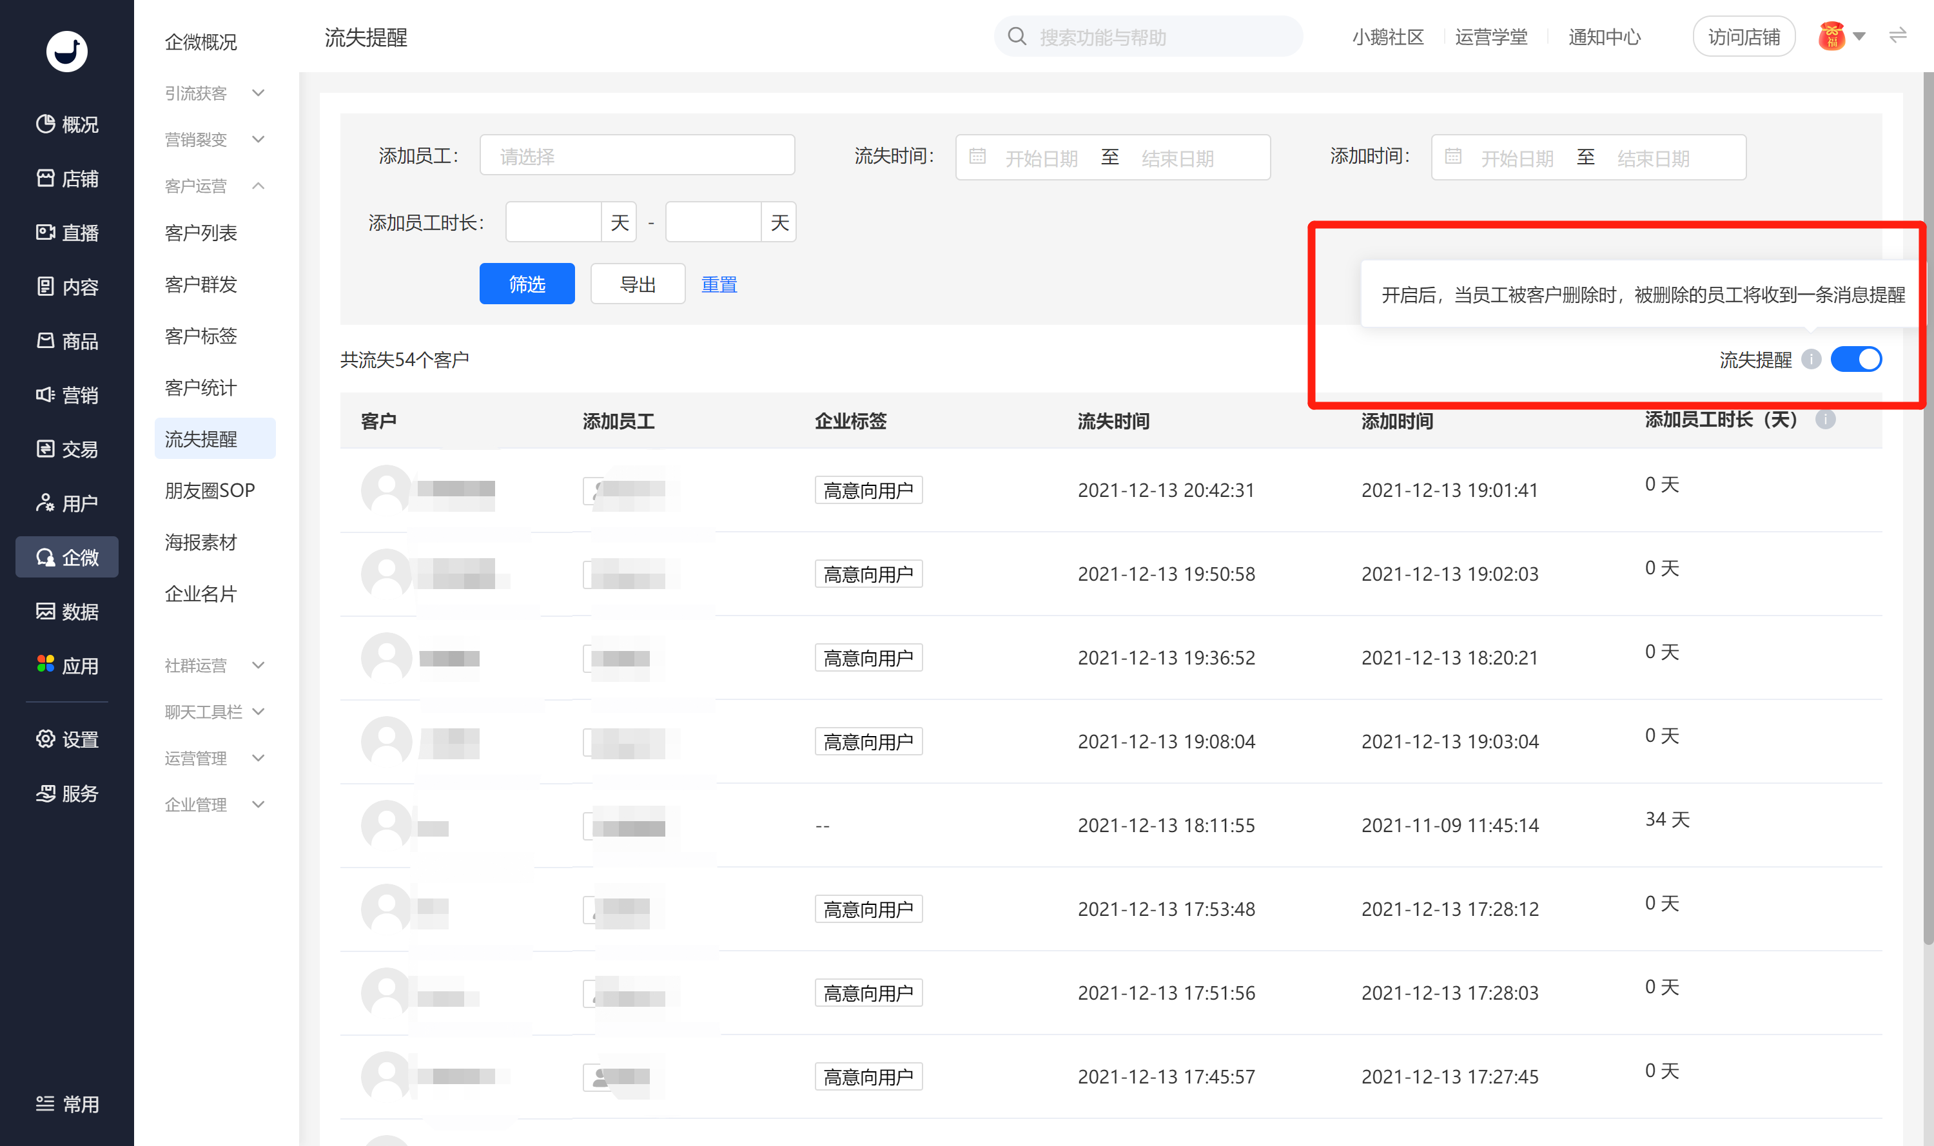Open 客户群发 submenu item
The height and width of the screenshot is (1146, 1934).
click(201, 284)
